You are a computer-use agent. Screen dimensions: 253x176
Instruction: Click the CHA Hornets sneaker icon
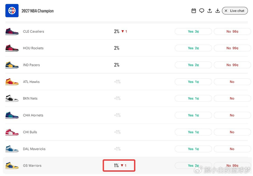(12, 115)
